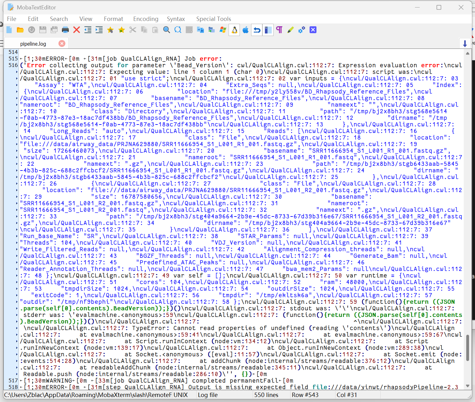This screenshot has height=402, width=475.
Task: Open the View menu
Action: coord(86,19)
